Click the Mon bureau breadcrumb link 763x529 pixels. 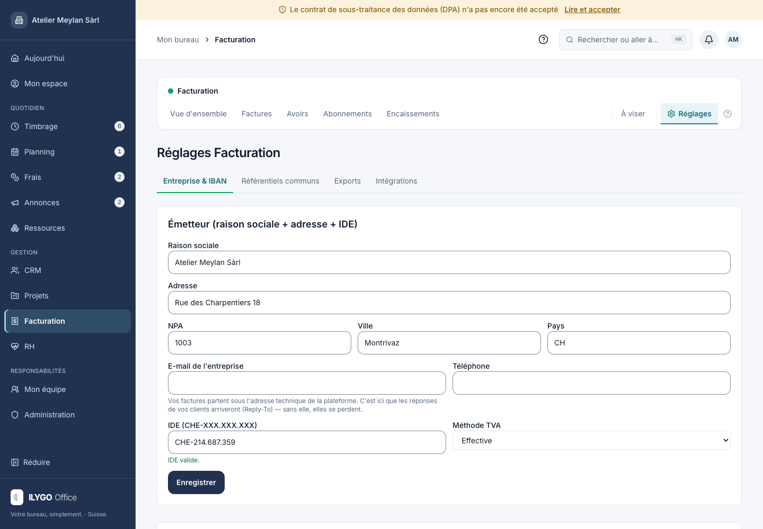178,40
